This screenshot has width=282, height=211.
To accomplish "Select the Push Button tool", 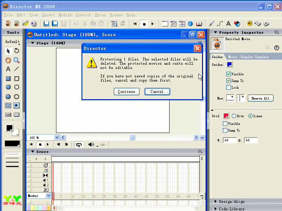I will 17,115.
